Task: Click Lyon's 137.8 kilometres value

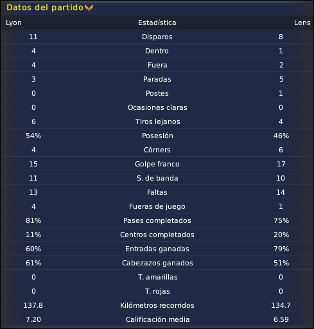Action: point(33,305)
